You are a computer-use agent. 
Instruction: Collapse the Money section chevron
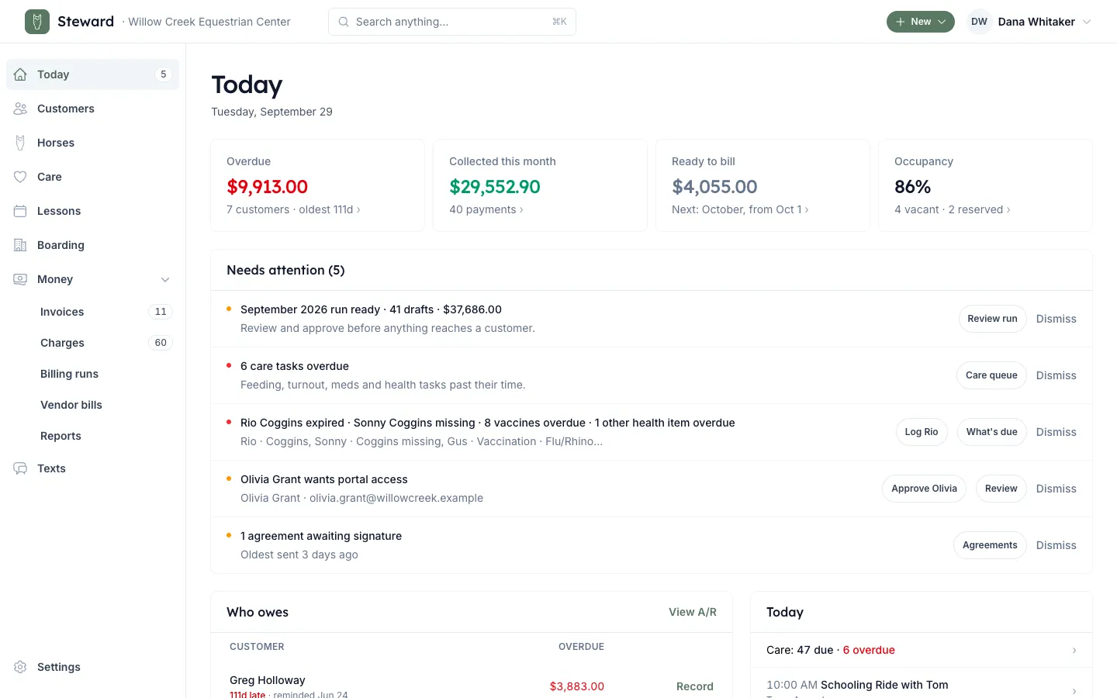[x=165, y=279]
